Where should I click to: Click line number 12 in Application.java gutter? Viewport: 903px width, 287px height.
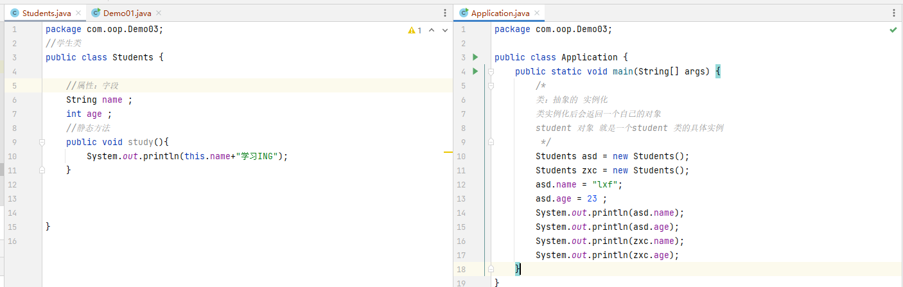[462, 184]
